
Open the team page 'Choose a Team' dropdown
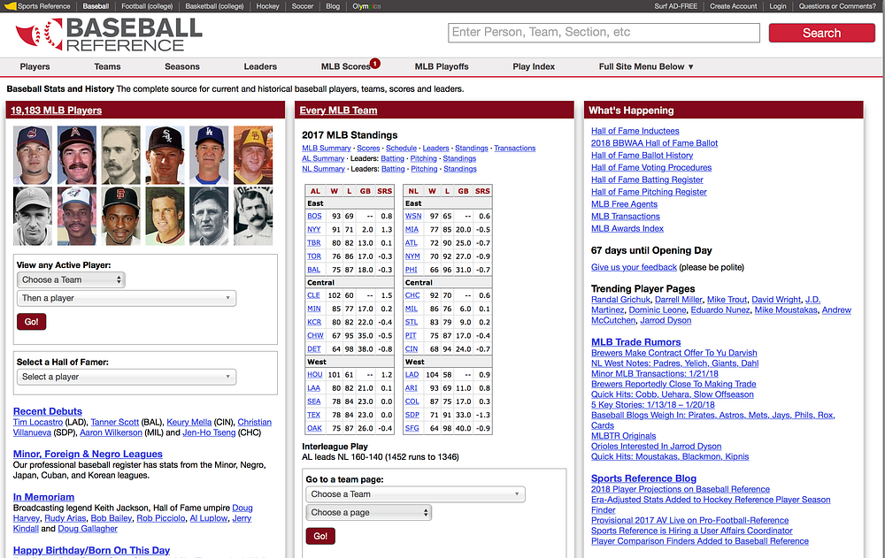415,494
